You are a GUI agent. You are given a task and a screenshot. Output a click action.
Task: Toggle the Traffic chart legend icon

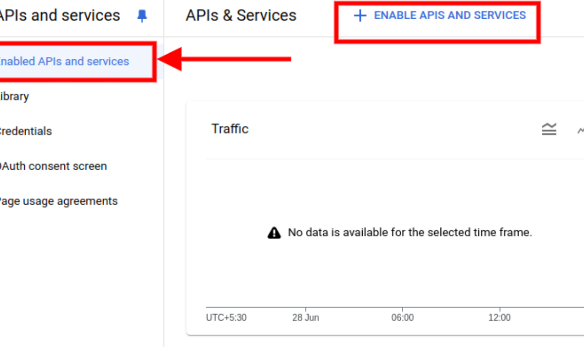[x=549, y=129]
